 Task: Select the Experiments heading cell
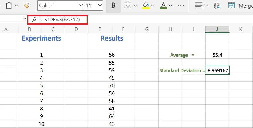(x=41, y=38)
